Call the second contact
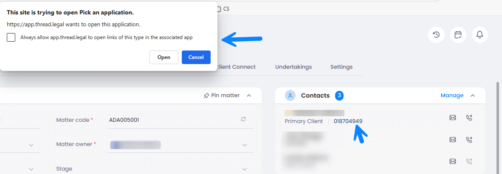Viewport: 502px width, 174px height. tap(469, 139)
